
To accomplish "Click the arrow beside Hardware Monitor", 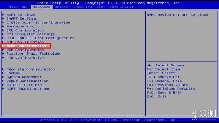I will coord(3,26).
